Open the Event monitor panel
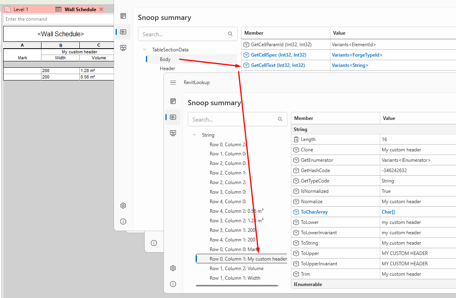This screenshot has height=298, width=456. tap(123, 48)
